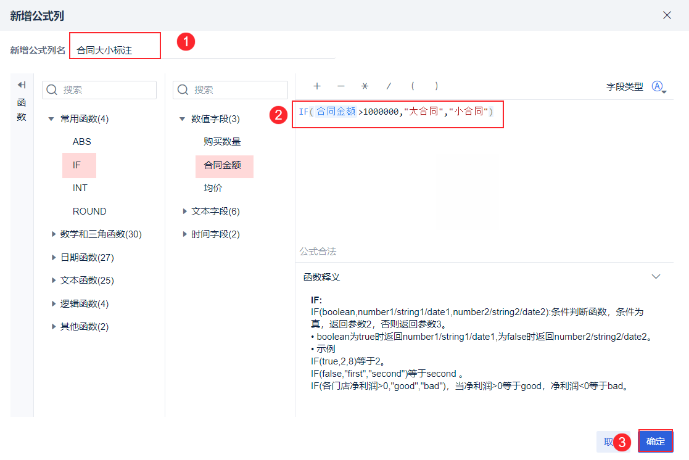Expand the 日期函数(27) group

click(53, 258)
